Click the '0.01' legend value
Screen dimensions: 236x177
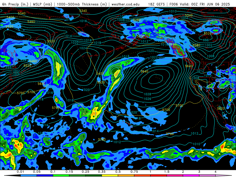point(20,172)
